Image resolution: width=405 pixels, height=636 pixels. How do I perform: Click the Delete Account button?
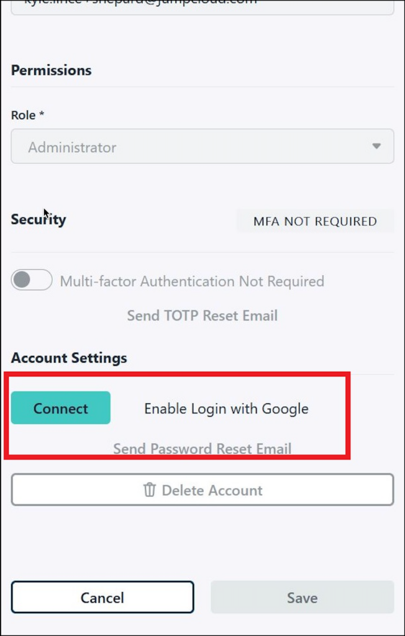click(x=202, y=490)
